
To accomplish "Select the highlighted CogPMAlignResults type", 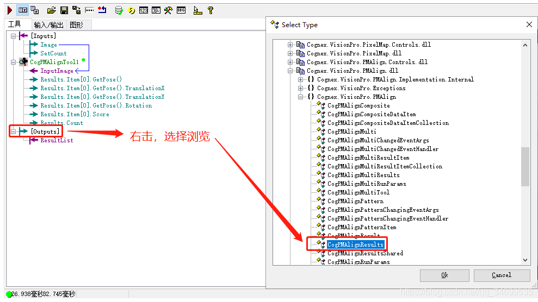I will [x=355, y=244].
